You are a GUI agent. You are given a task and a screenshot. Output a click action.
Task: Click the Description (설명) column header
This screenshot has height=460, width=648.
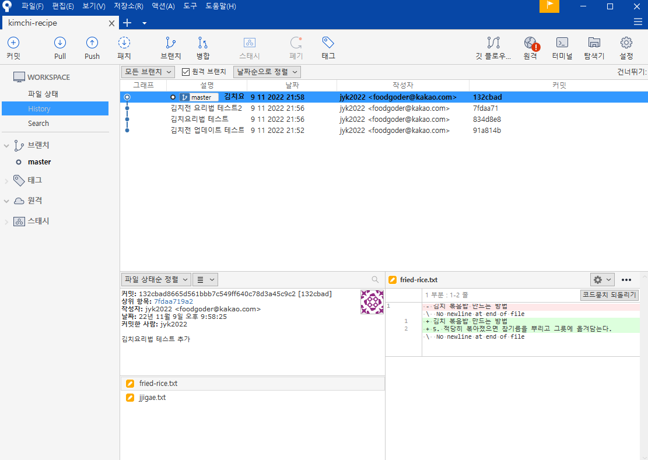206,85
